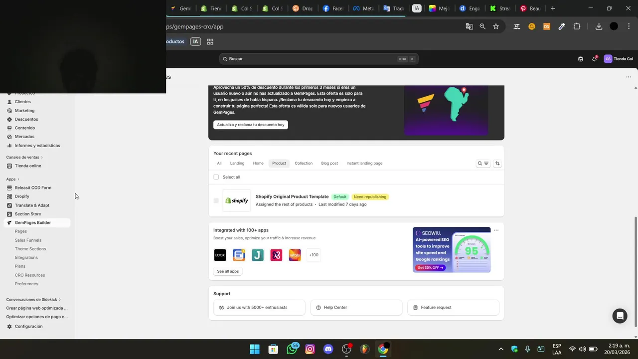Click the Sidekick icon beside the bell
This screenshot has height=359, width=638.
(581, 59)
